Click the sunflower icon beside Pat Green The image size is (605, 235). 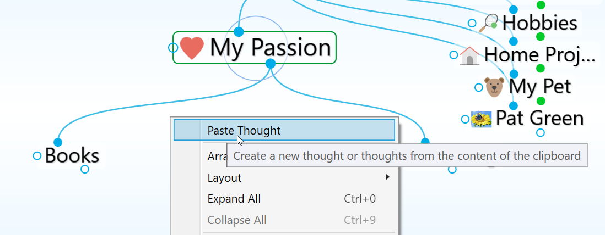click(x=480, y=119)
